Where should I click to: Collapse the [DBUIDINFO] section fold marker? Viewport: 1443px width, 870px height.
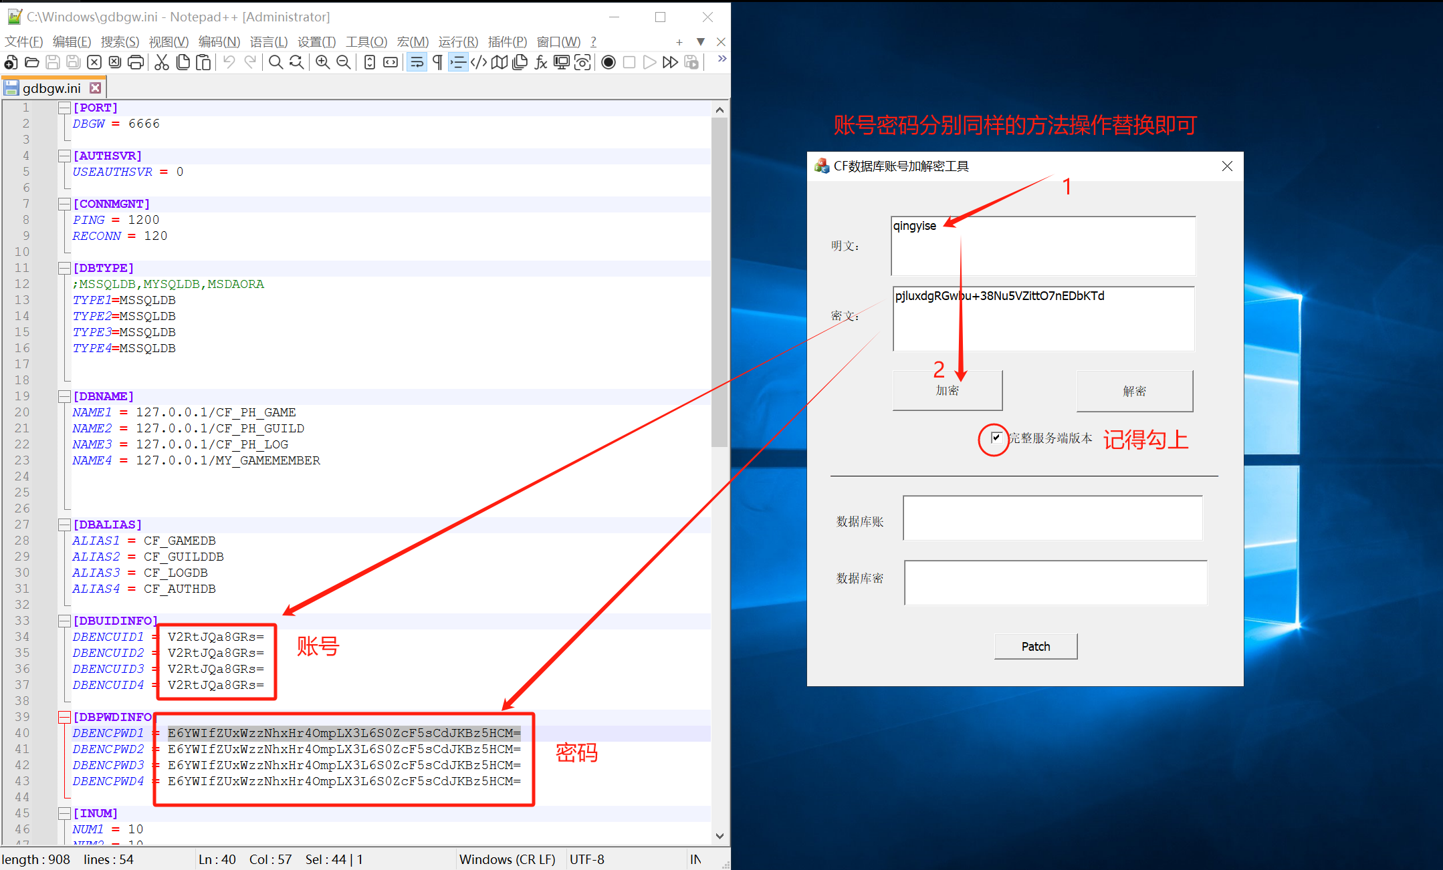[x=65, y=621]
